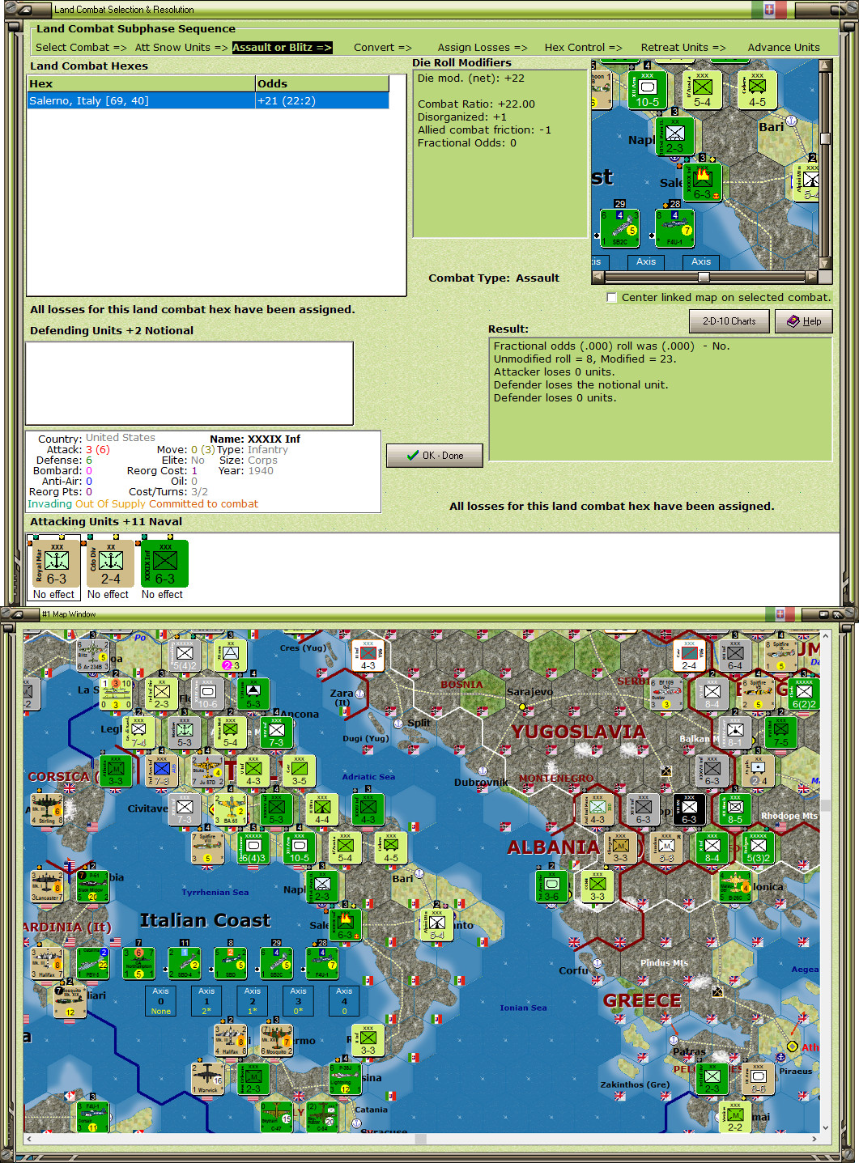Viewport: 859px width, 1163px height.
Task: Open the 2-D-10 Charts
Action: pos(729,321)
